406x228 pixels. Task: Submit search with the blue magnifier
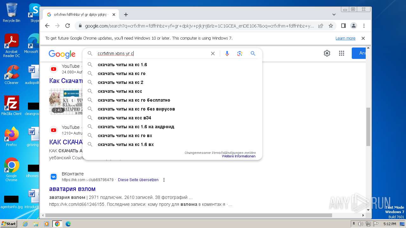[253, 54]
